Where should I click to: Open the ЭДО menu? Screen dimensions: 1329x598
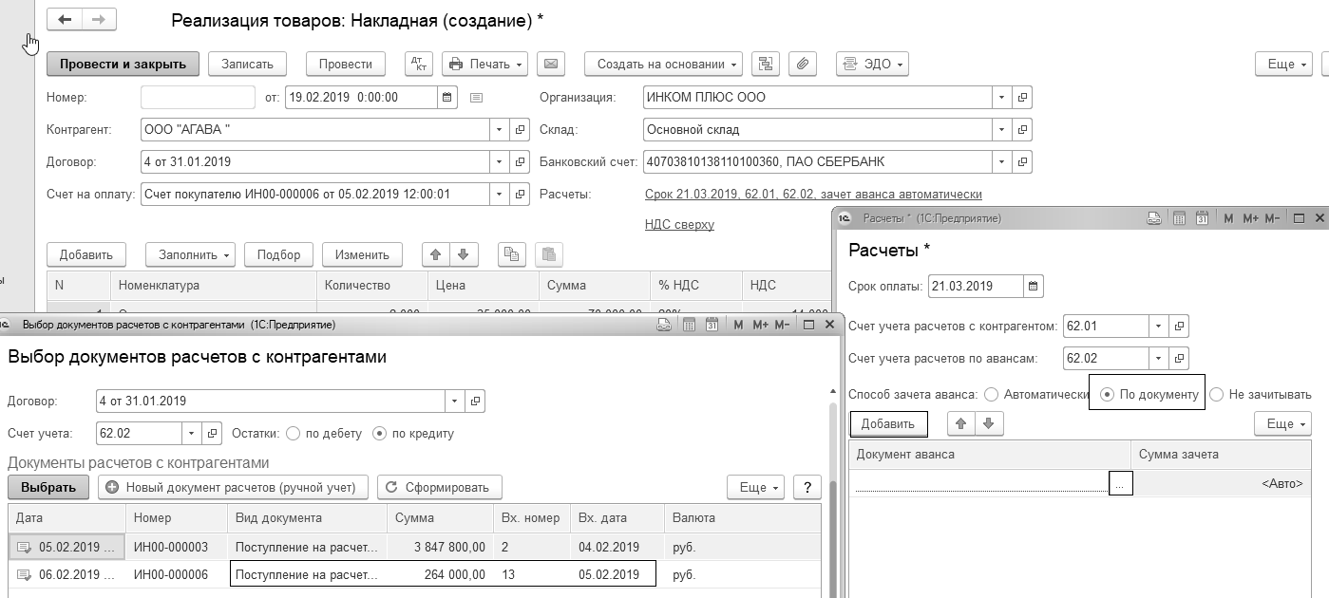pos(871,64)
